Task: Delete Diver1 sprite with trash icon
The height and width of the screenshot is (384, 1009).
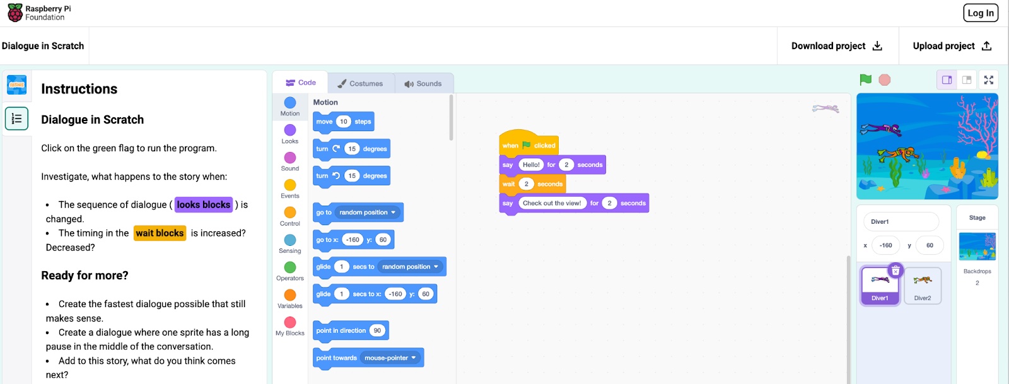Action: pos(895,271)
